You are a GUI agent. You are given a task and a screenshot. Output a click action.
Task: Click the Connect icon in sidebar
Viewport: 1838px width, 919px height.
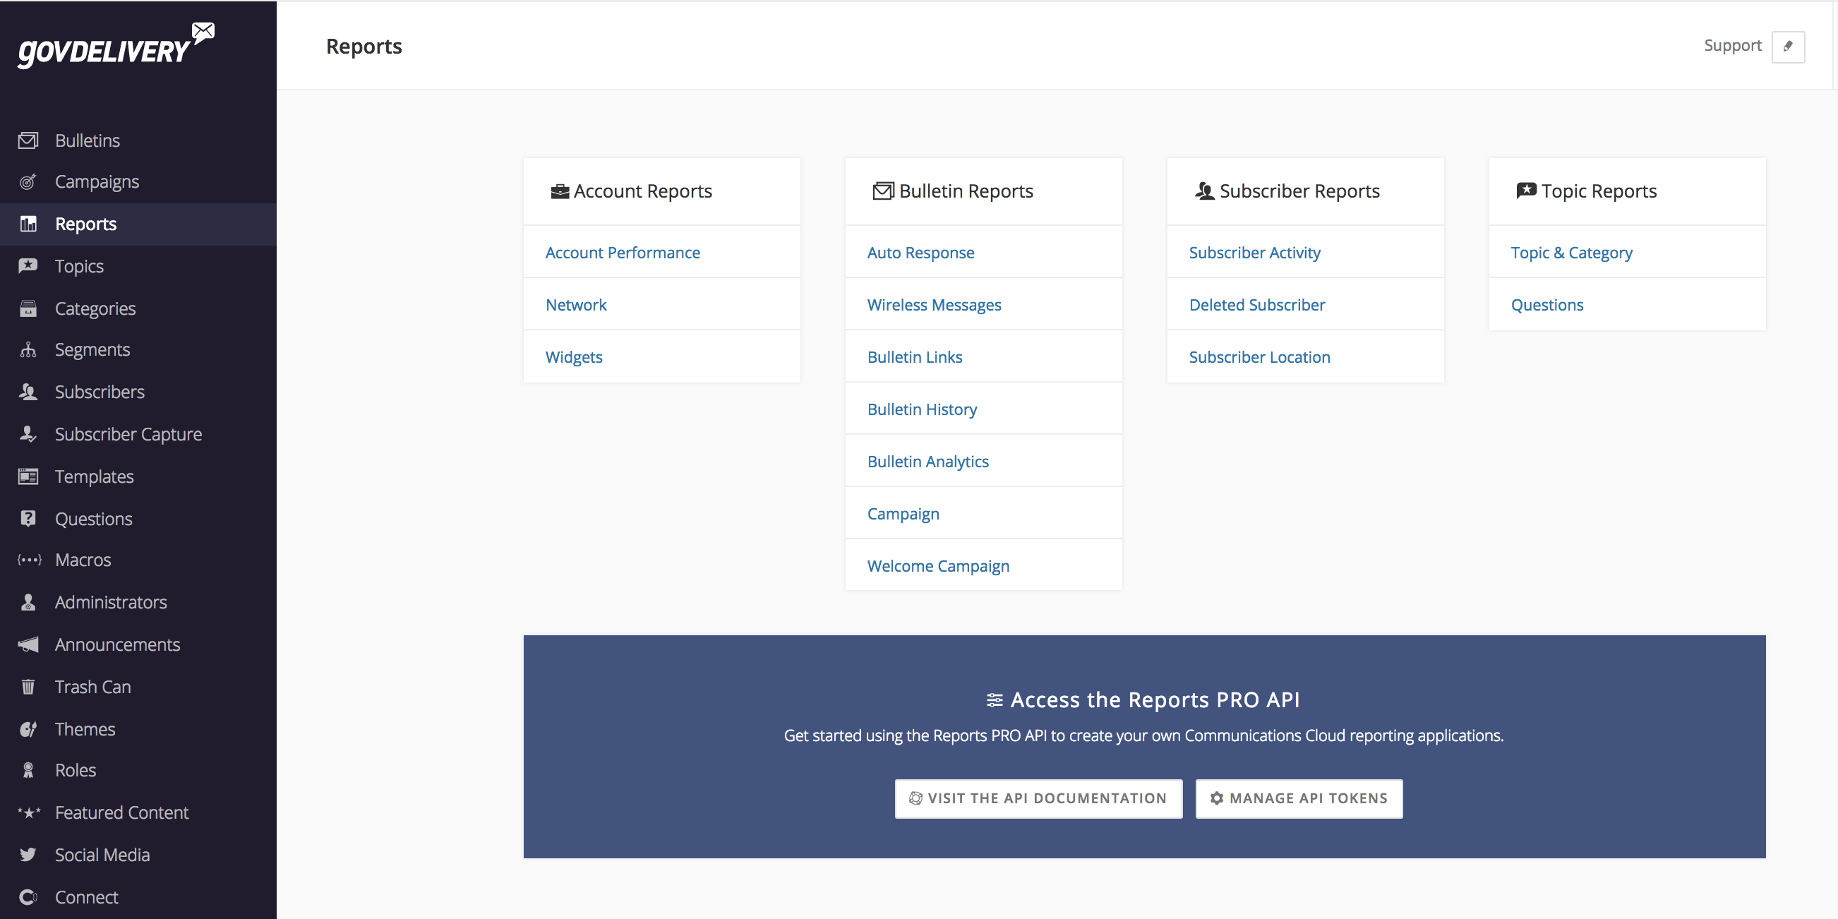28,897
